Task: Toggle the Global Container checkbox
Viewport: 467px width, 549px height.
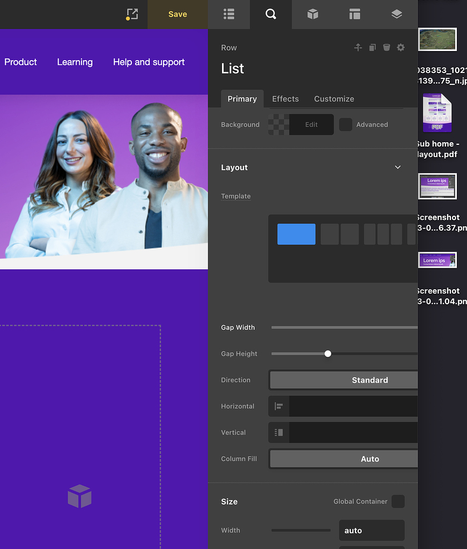Action: click(x=398, y=501)
